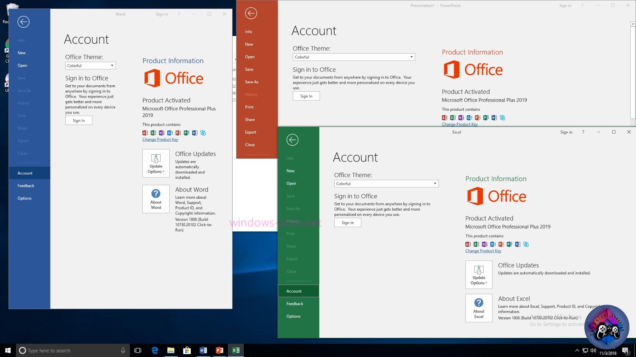This screenshot has width=636, height=357.
Task: Click the OneNote icon in Word's product list
Action: click(161, 133)
